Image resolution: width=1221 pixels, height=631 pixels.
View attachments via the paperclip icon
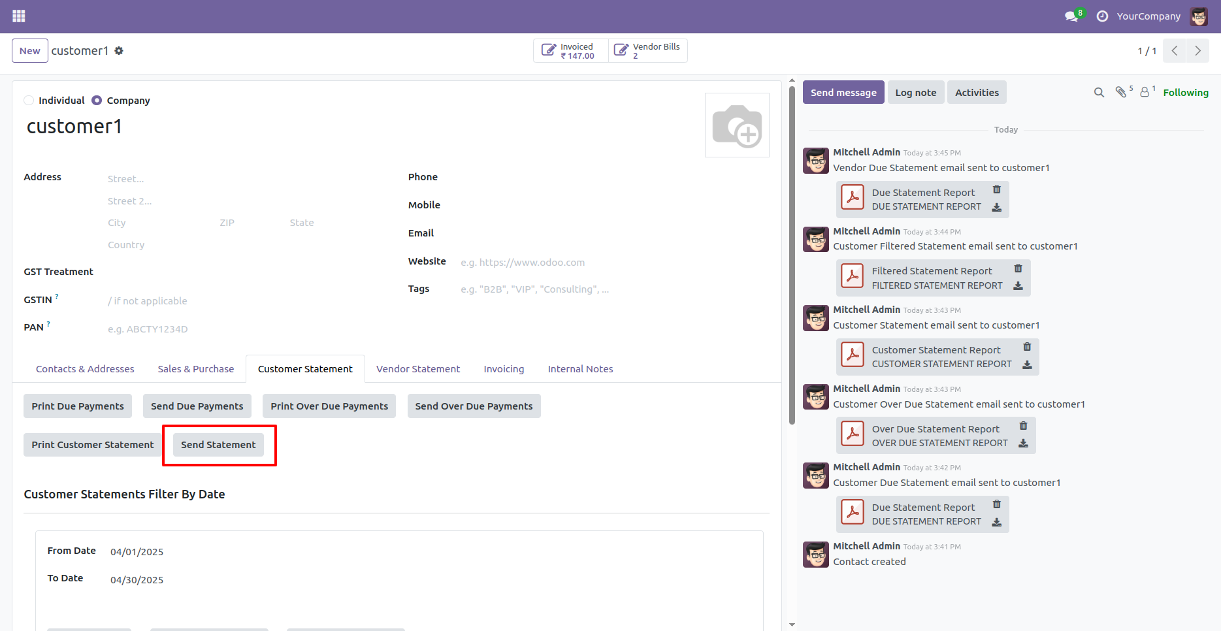pos(1122,92)
